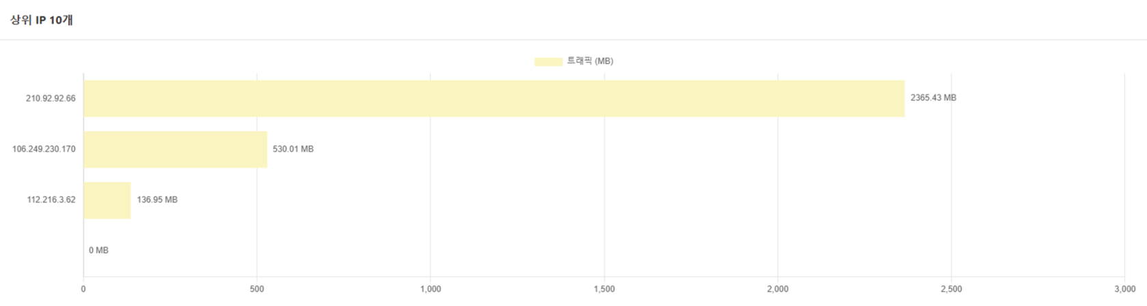Click the 0 MB value label

[98, 251]
